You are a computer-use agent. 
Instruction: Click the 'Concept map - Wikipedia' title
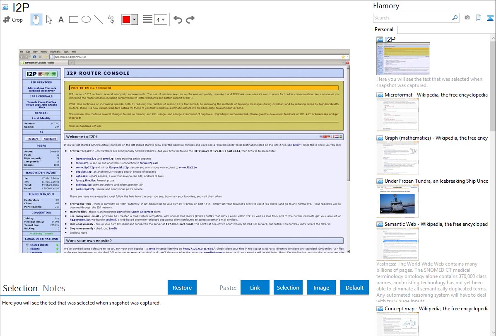point(436,308)
